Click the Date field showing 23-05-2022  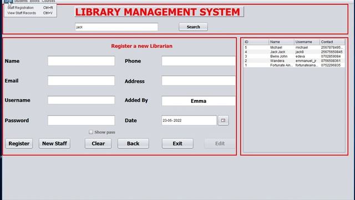(x=189, y=121)
